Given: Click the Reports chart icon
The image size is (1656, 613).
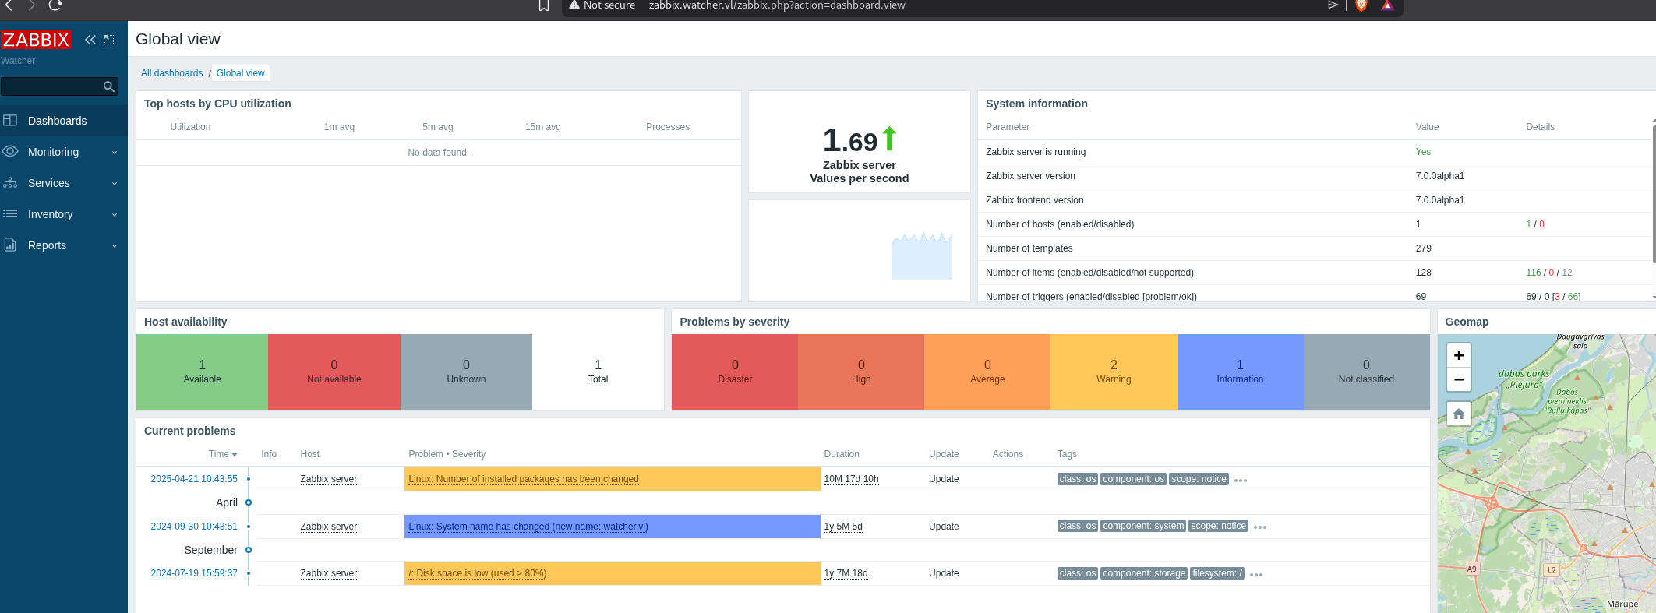Looking at the screenshot, I should 10,245.
